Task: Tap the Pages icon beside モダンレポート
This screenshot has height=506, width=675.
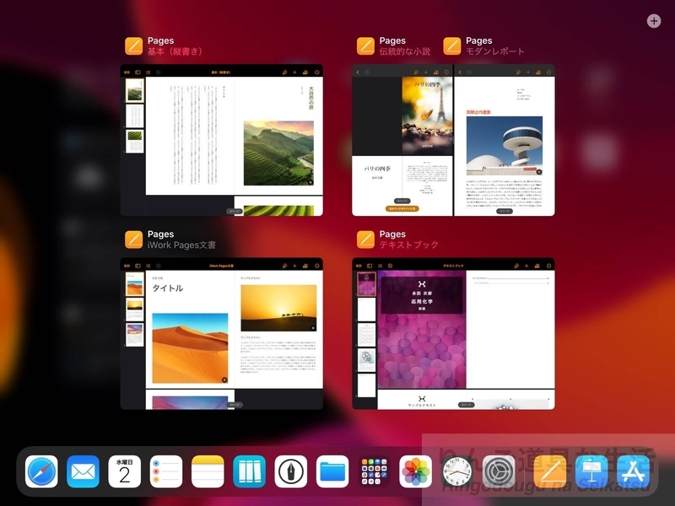Action: point(452,46)
